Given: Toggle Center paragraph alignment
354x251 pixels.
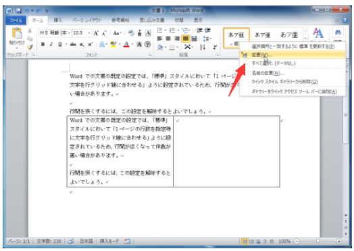Looking at the screenshot, I should pos(168,39).
